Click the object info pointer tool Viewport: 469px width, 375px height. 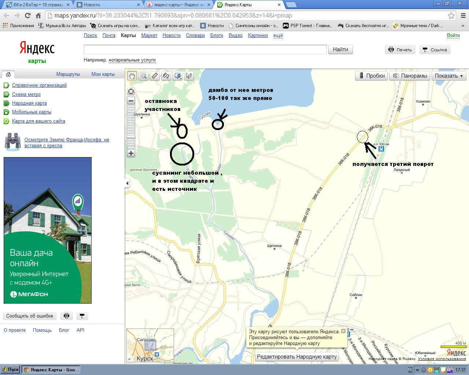189,76
